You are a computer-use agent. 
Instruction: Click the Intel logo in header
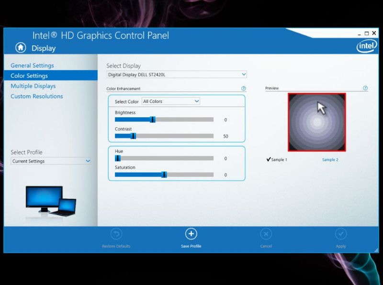[x=366, y=46]
